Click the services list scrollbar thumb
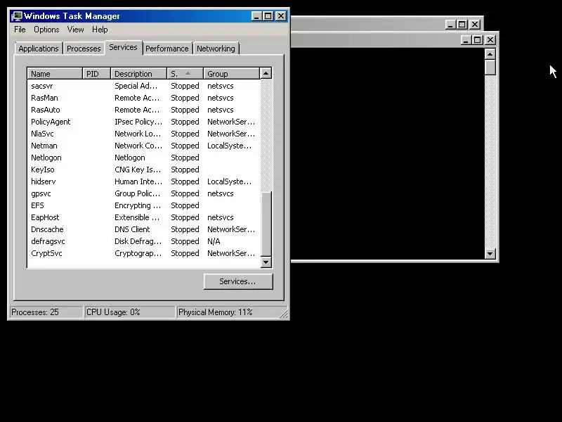Image resolution: width=562 pixels, height=422 pixels. pos(266,224)
